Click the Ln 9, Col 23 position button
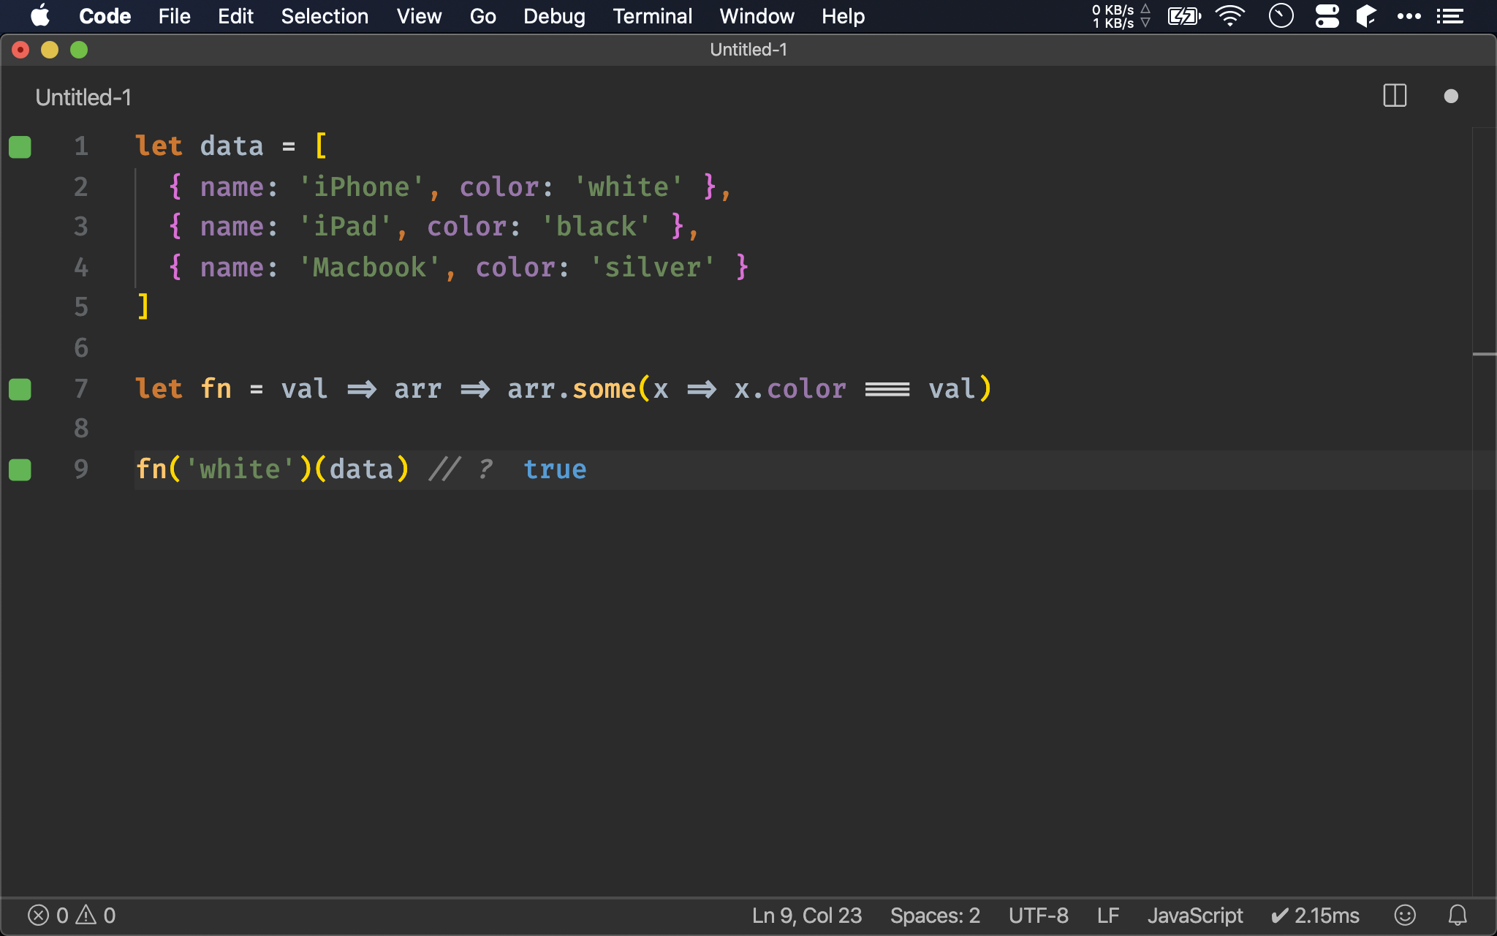1497x936 pixels. coord(807,915)
